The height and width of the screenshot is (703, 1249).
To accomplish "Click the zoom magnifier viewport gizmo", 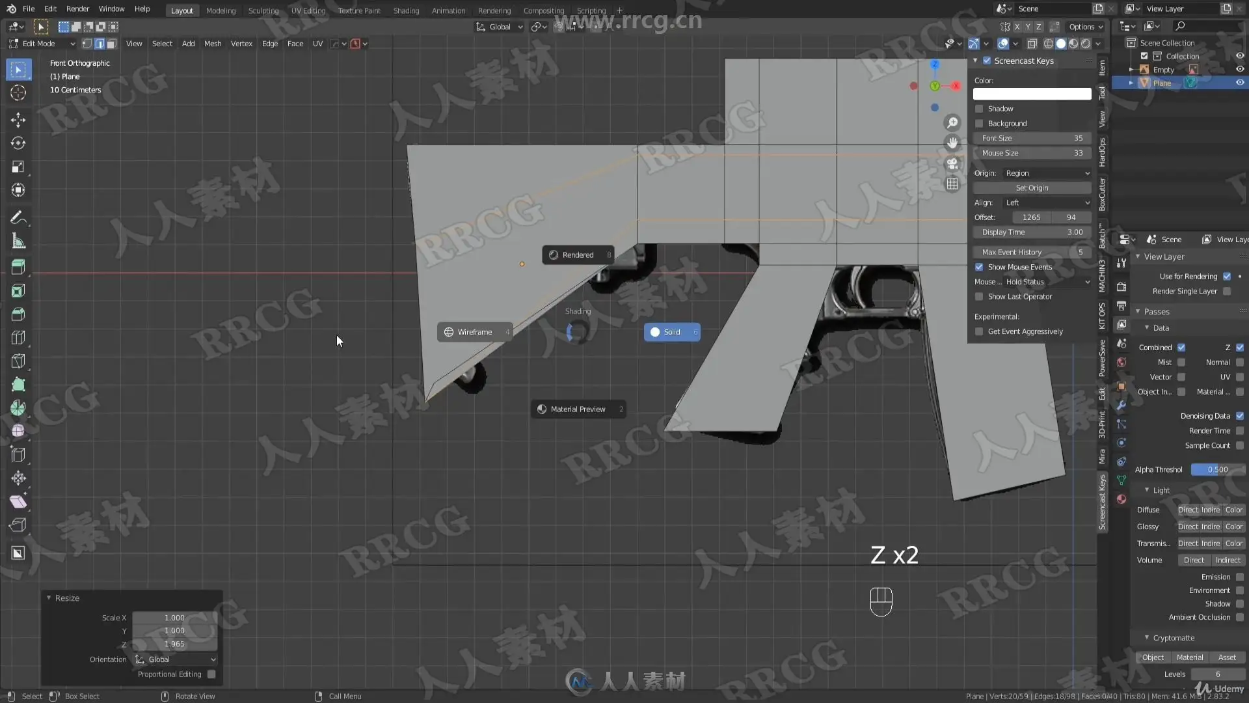I will [952, 122].
